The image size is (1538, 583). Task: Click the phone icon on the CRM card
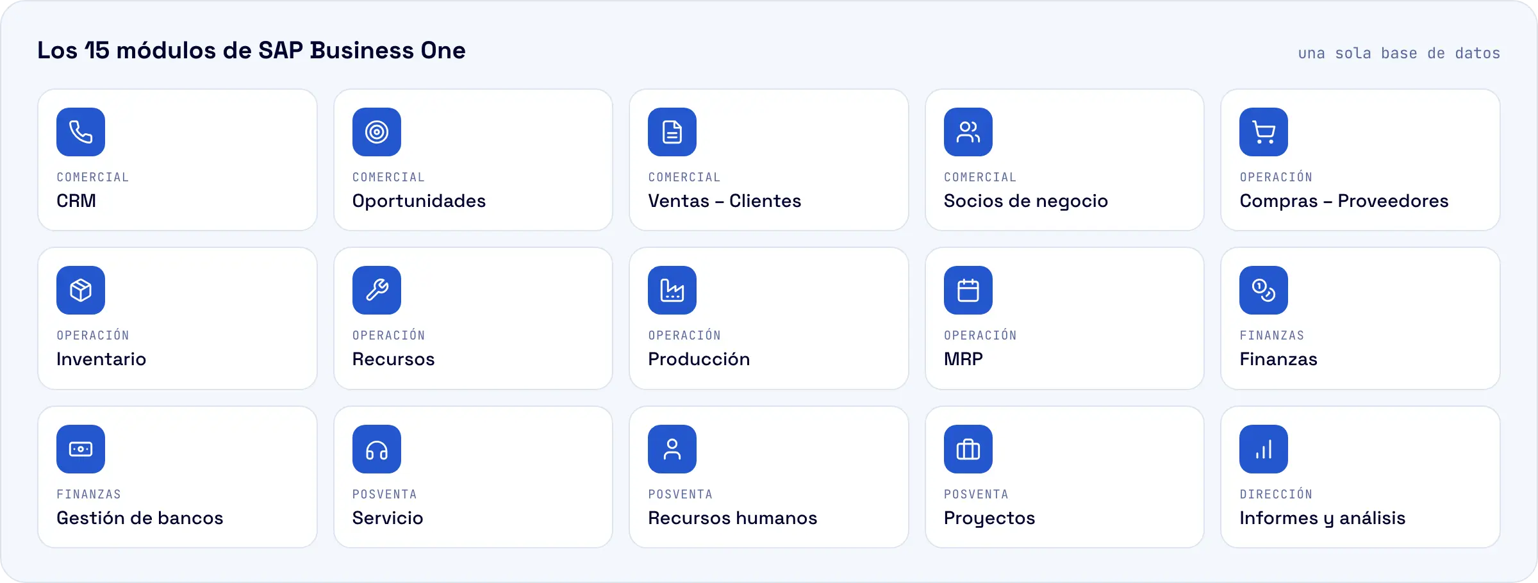(x=81, y=132)
